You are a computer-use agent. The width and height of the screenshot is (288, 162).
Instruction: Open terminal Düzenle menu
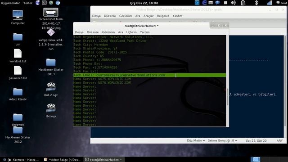click(x=93, y=32)
